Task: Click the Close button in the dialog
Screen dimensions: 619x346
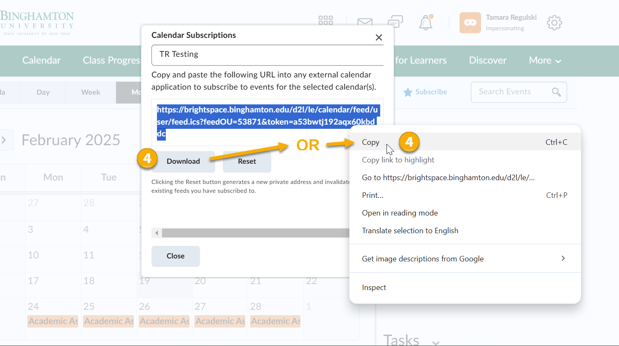Action: point(176,256)
